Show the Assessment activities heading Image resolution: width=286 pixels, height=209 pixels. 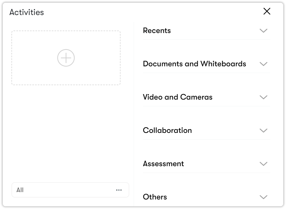coord(163,164)
